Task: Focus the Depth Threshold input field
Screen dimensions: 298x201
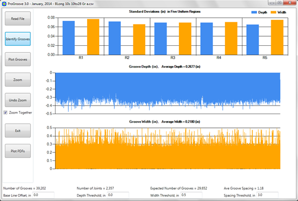Action: (118, 195)
